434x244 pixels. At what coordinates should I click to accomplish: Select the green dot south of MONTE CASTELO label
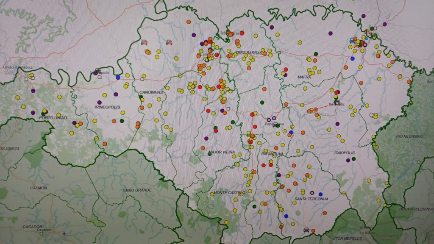[x=254, y=207]
